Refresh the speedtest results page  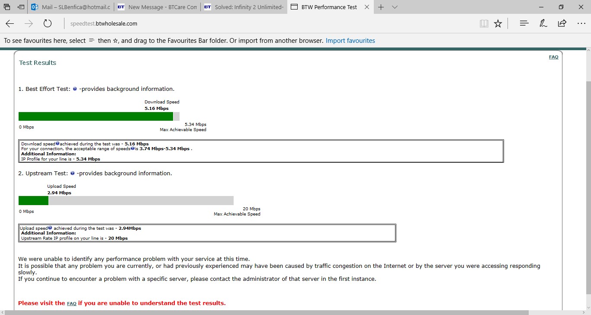[48, 24]
